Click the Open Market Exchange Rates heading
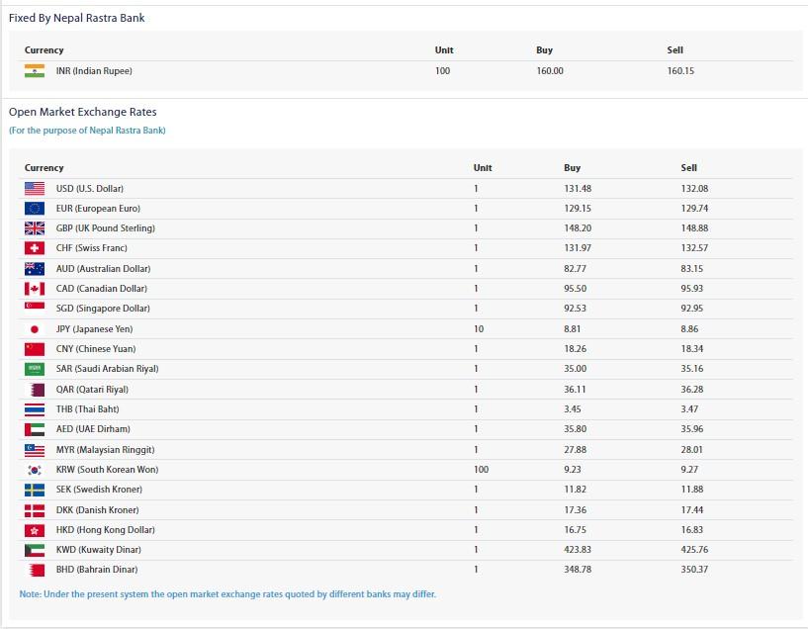This screenshot has height=629, width=808. 83,113
